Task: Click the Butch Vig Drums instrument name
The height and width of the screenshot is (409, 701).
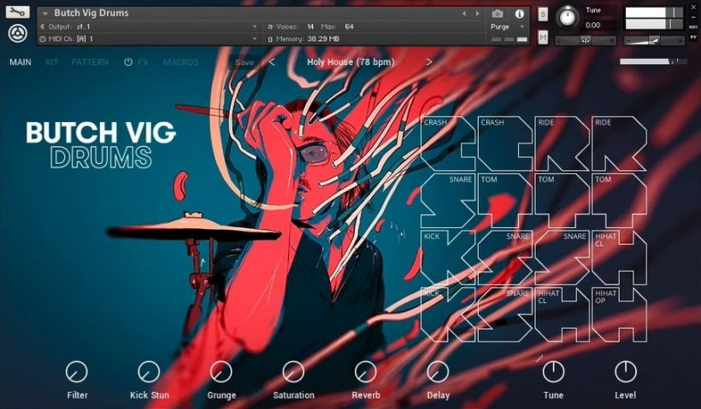Action: (x=91, y=13)
